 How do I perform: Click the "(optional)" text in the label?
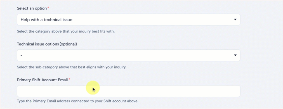tap(68, 44)
